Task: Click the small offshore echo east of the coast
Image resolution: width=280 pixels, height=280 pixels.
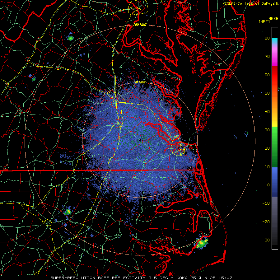Action: tap(246, 133)
